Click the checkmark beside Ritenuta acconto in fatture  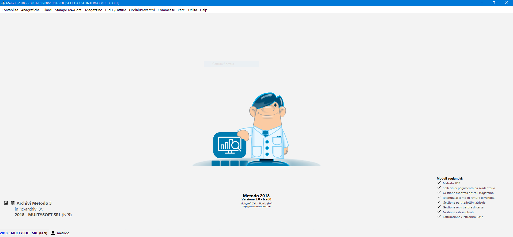pyautogui.click(x=439, y=197)
